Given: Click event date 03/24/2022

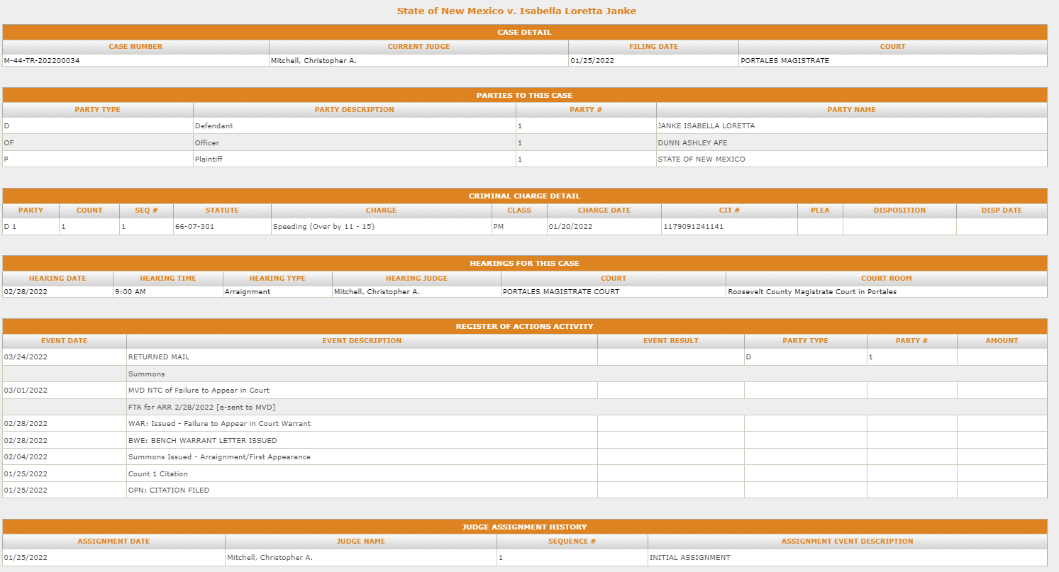Looking at the screenshot, I should point(26,357).
